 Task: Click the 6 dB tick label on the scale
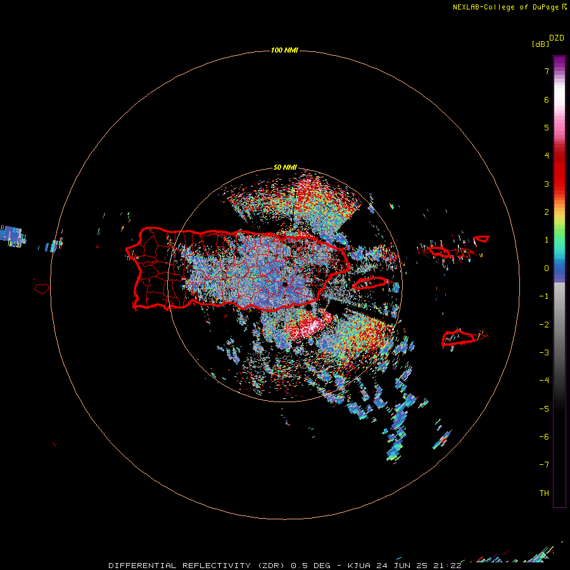point(547,99)
